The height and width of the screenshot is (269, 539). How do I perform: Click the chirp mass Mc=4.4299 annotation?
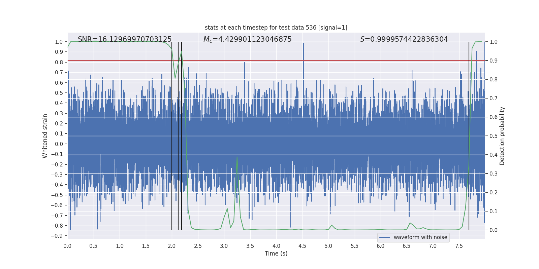(248, 39)
